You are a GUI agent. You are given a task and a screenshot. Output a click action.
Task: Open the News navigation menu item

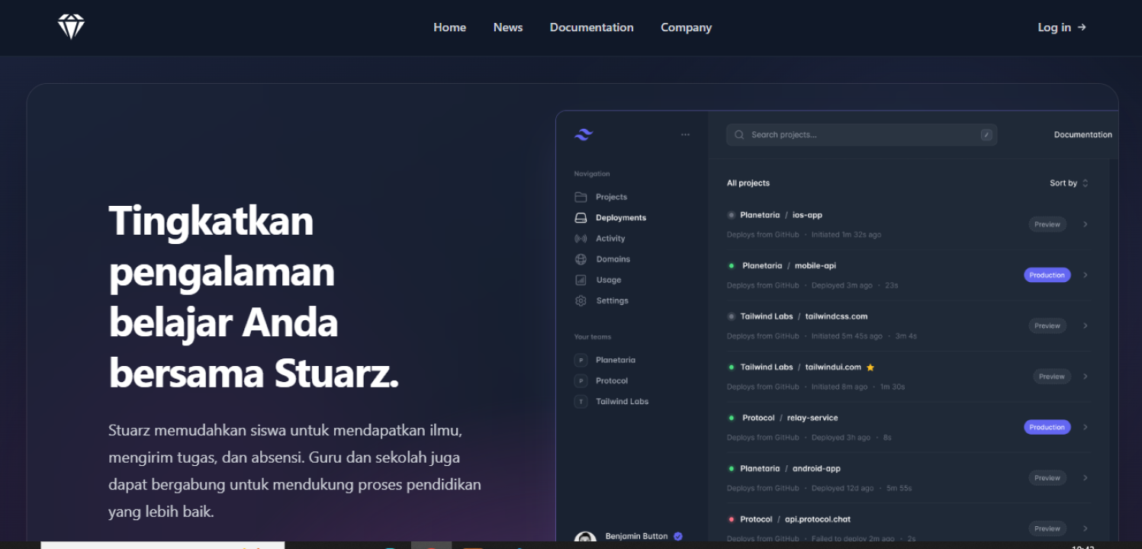click(x=507, y=27)
